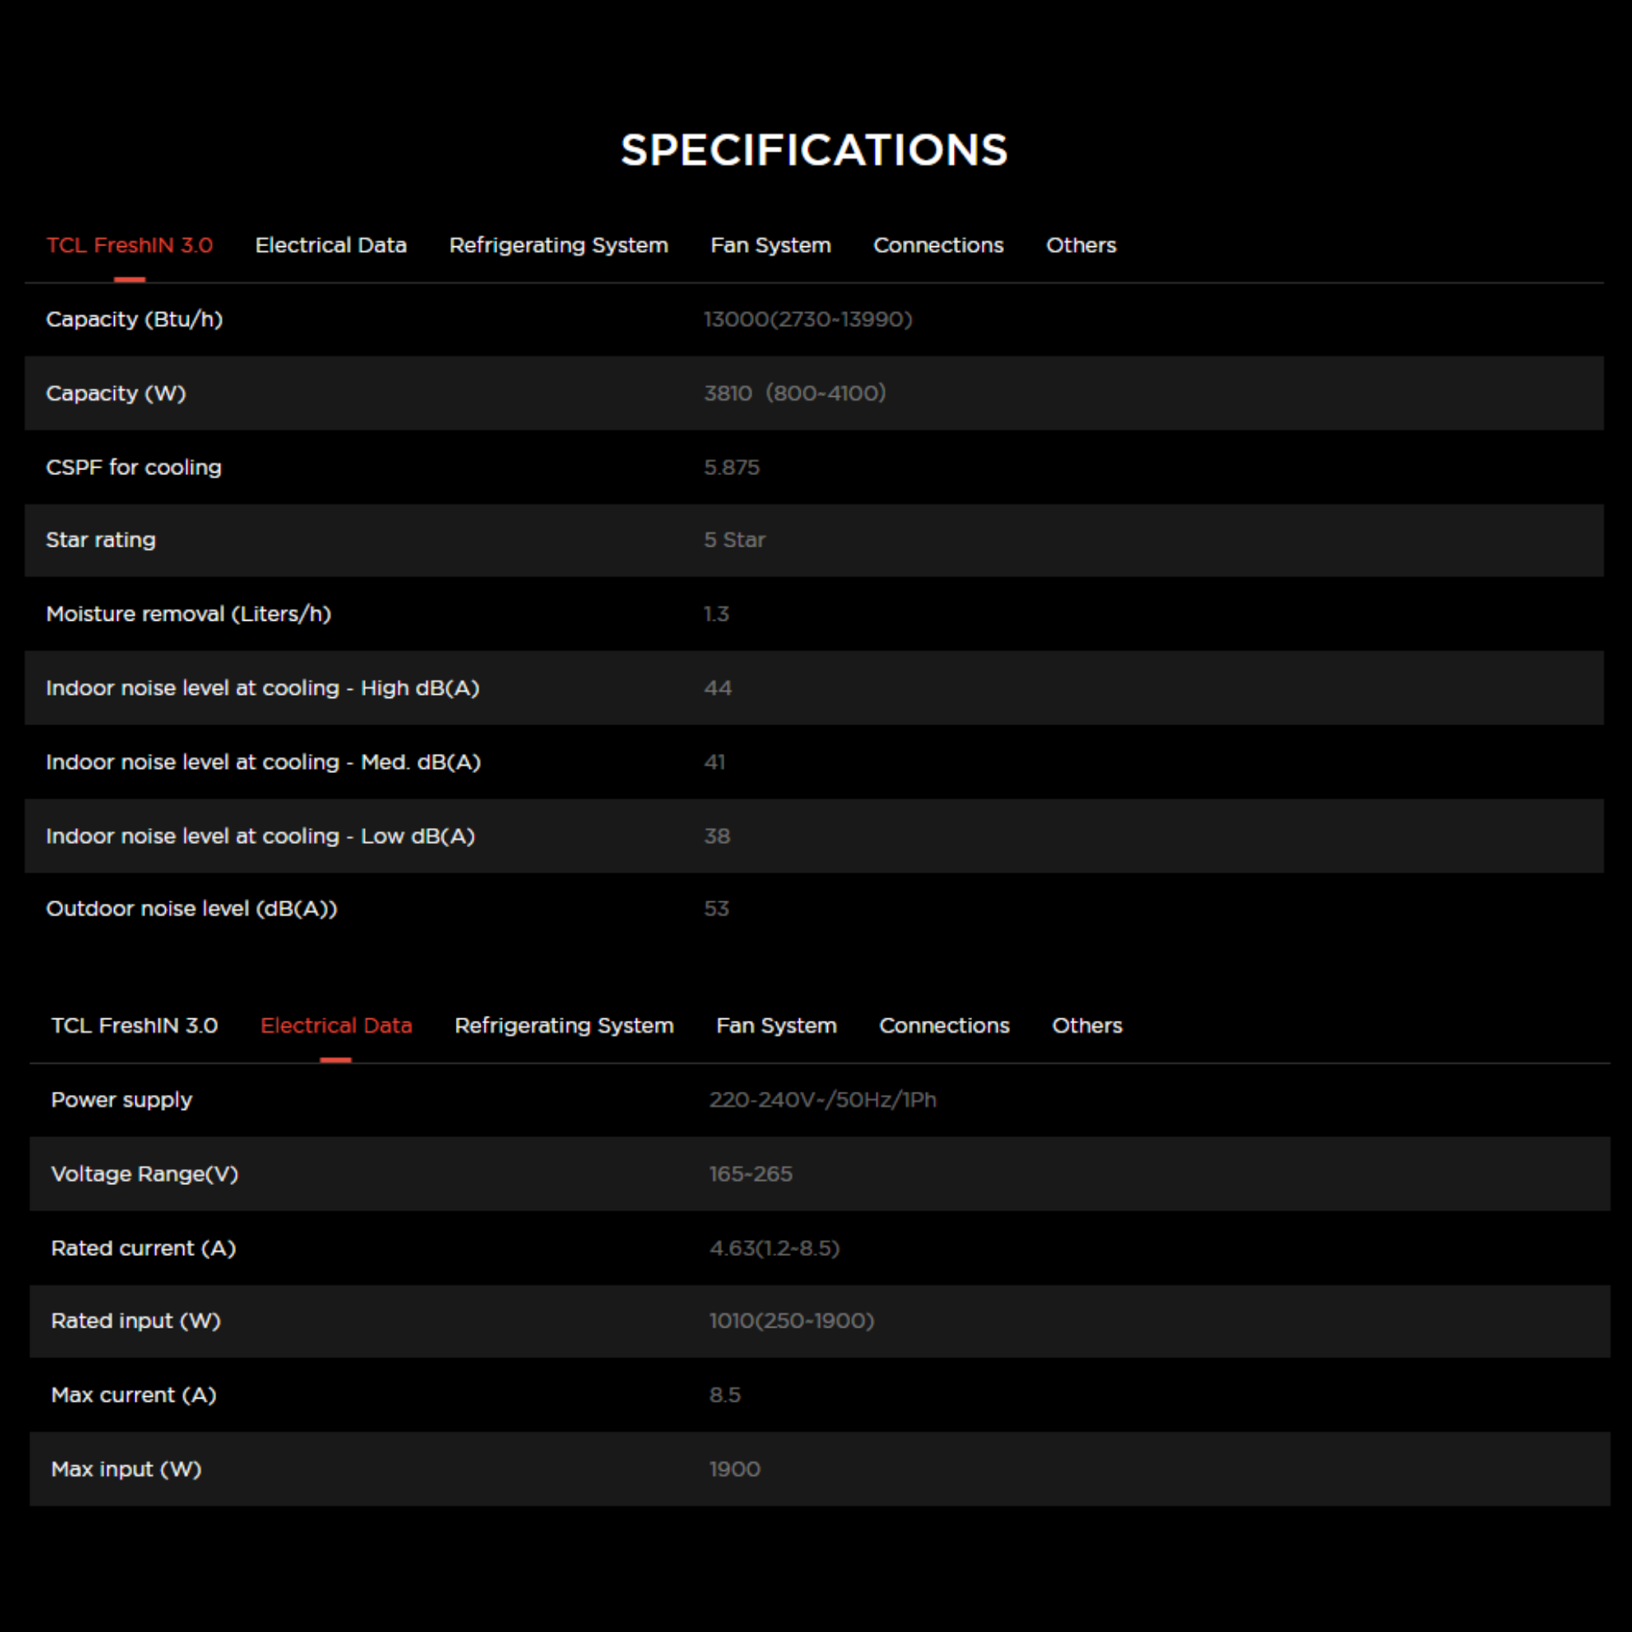This screenshot has width=1632, height=1632.
Task: Click the Voltage Range(V) value 165~265
Action: [x=751, y=1174]
